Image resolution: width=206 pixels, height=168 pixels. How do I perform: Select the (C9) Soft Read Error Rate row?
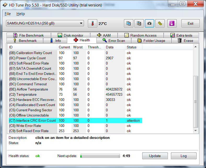tap(75, 131)
